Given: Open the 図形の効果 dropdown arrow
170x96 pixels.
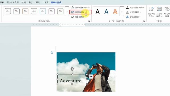Looking at the screenshot, I should 85,17.
